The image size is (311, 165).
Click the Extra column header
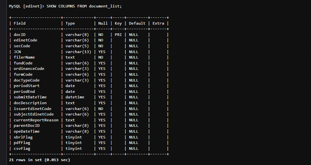click(158, 23)
